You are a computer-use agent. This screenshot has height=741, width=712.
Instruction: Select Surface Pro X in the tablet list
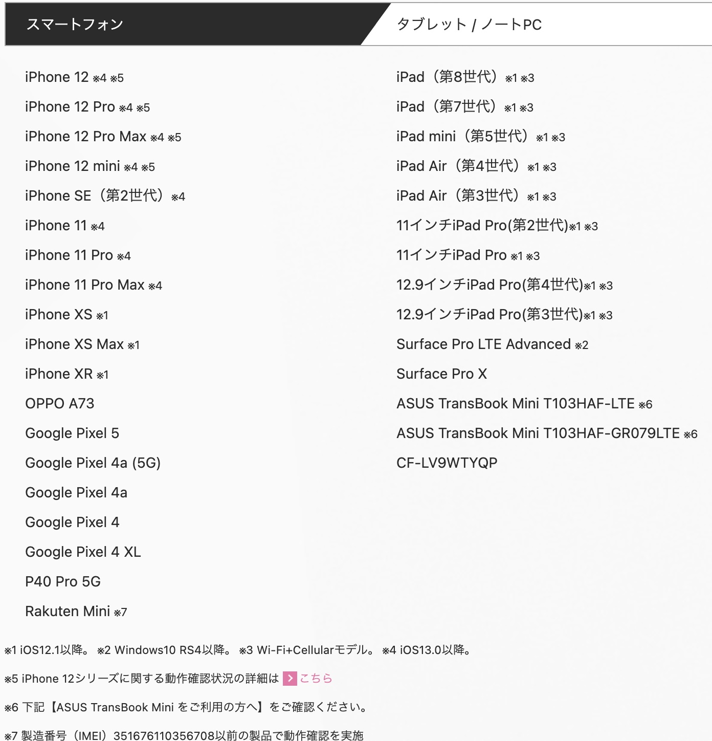pyautogui.click(x=441, y=374)
